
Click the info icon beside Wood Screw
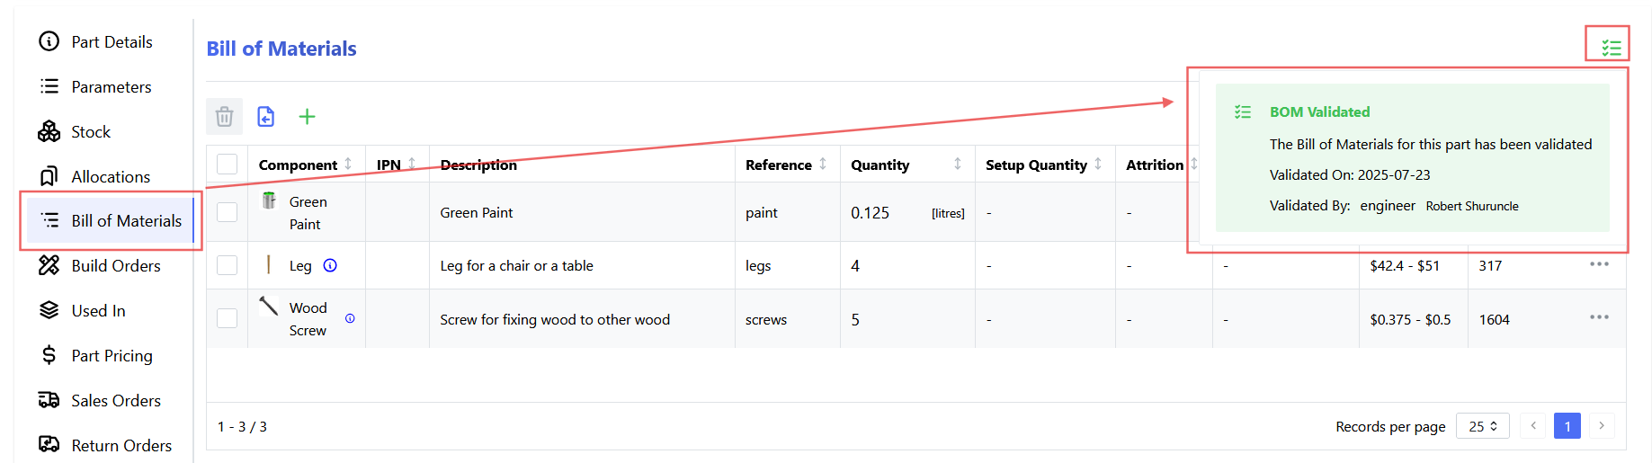point(350,318)
